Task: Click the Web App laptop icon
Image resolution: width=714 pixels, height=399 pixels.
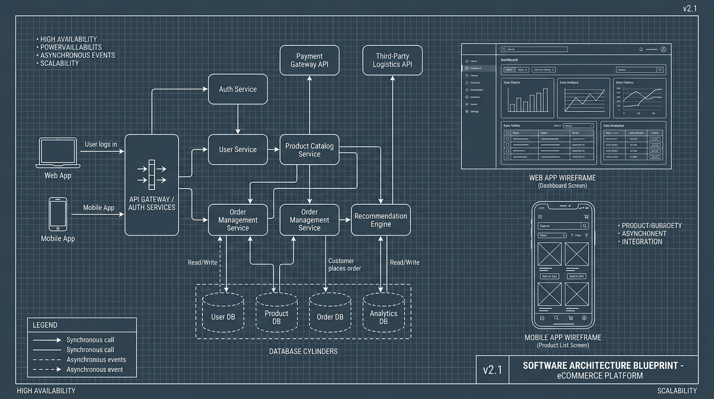Action: (x=58, y=152)
